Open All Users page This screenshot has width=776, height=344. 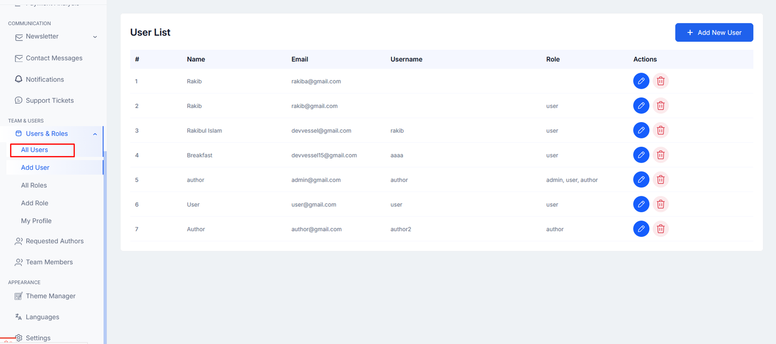click(x=34, y=150)
